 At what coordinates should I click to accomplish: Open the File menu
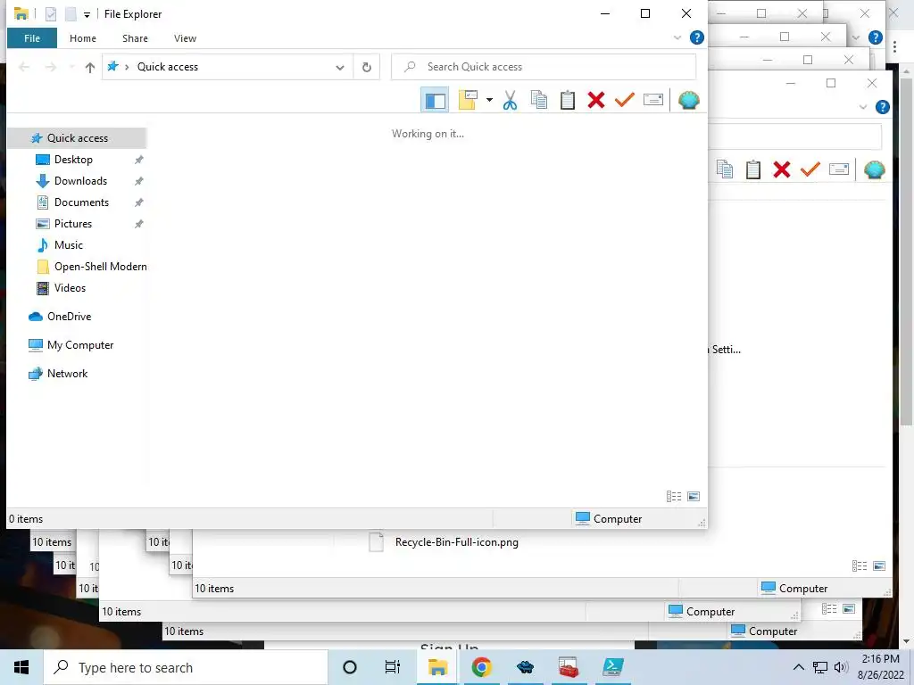coord(32,38)
